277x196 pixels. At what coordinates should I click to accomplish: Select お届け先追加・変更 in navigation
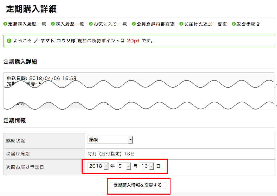[206, 24]
